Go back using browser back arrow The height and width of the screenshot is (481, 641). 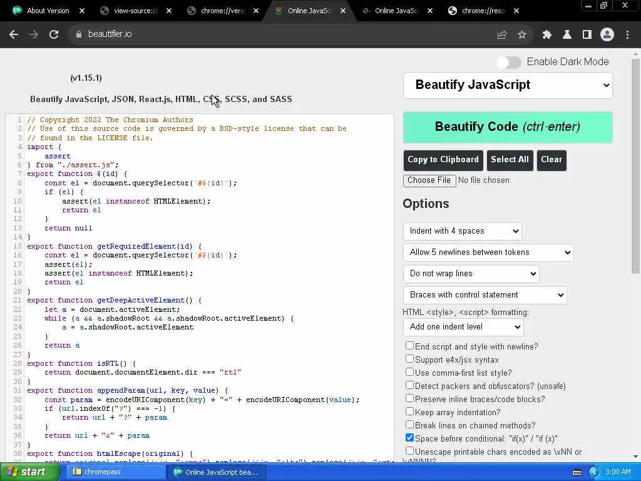coord(14,35)
